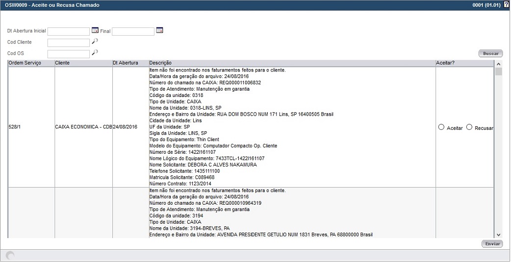Select the Aceitar radio for order 528/1
The width and height of the screenshot is (511, 262).
coord(441,127)
